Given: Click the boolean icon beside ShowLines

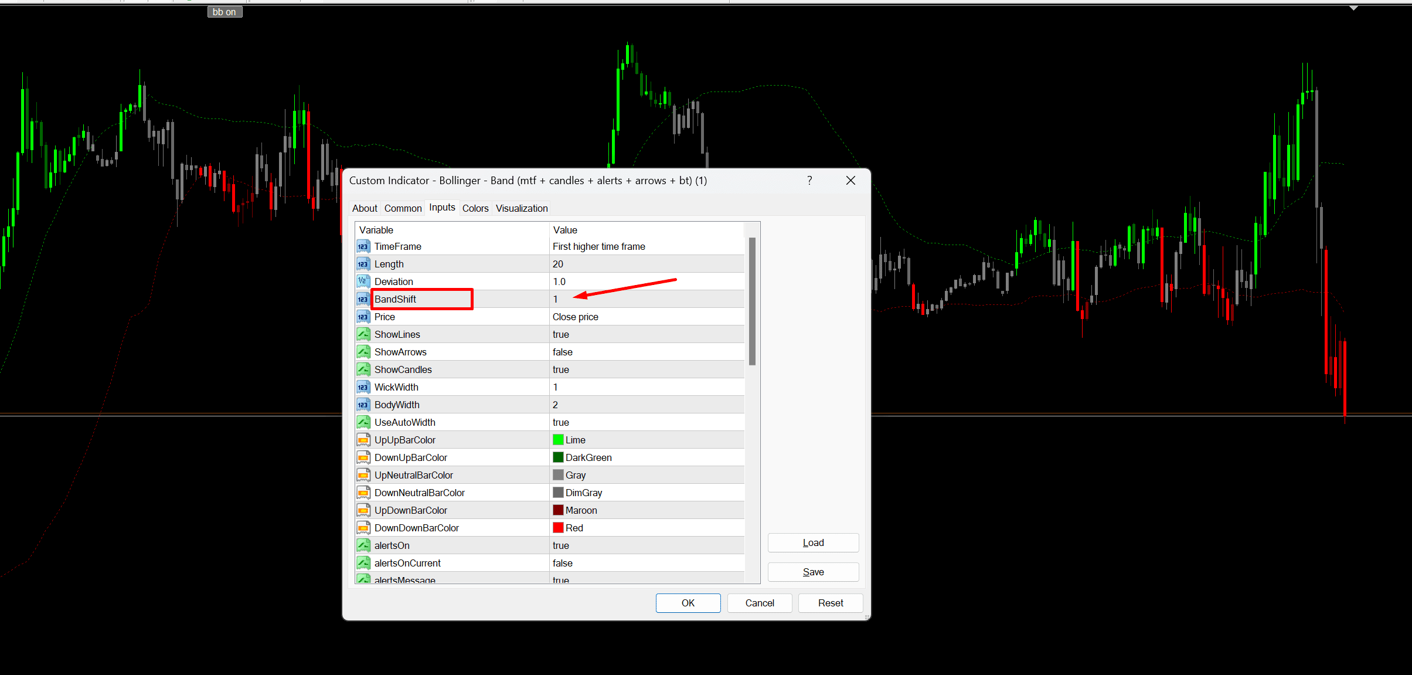Looking at the screenshot, I should coord(363,334).
